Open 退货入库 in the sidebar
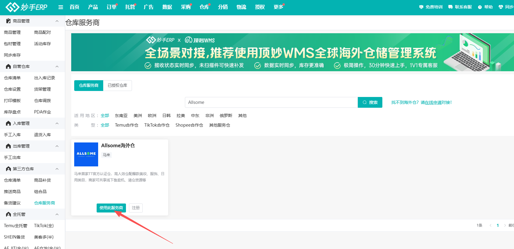The width and height of the screenshot is (514, 249). tap(42, 135)
